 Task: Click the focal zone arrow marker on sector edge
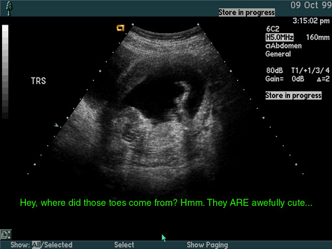(x=56, y=125)
